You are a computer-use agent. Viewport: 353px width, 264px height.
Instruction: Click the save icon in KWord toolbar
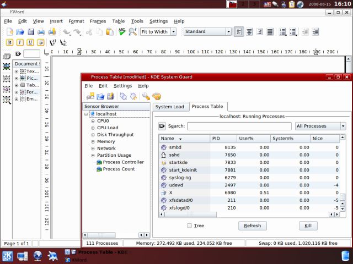click(31, 32)
